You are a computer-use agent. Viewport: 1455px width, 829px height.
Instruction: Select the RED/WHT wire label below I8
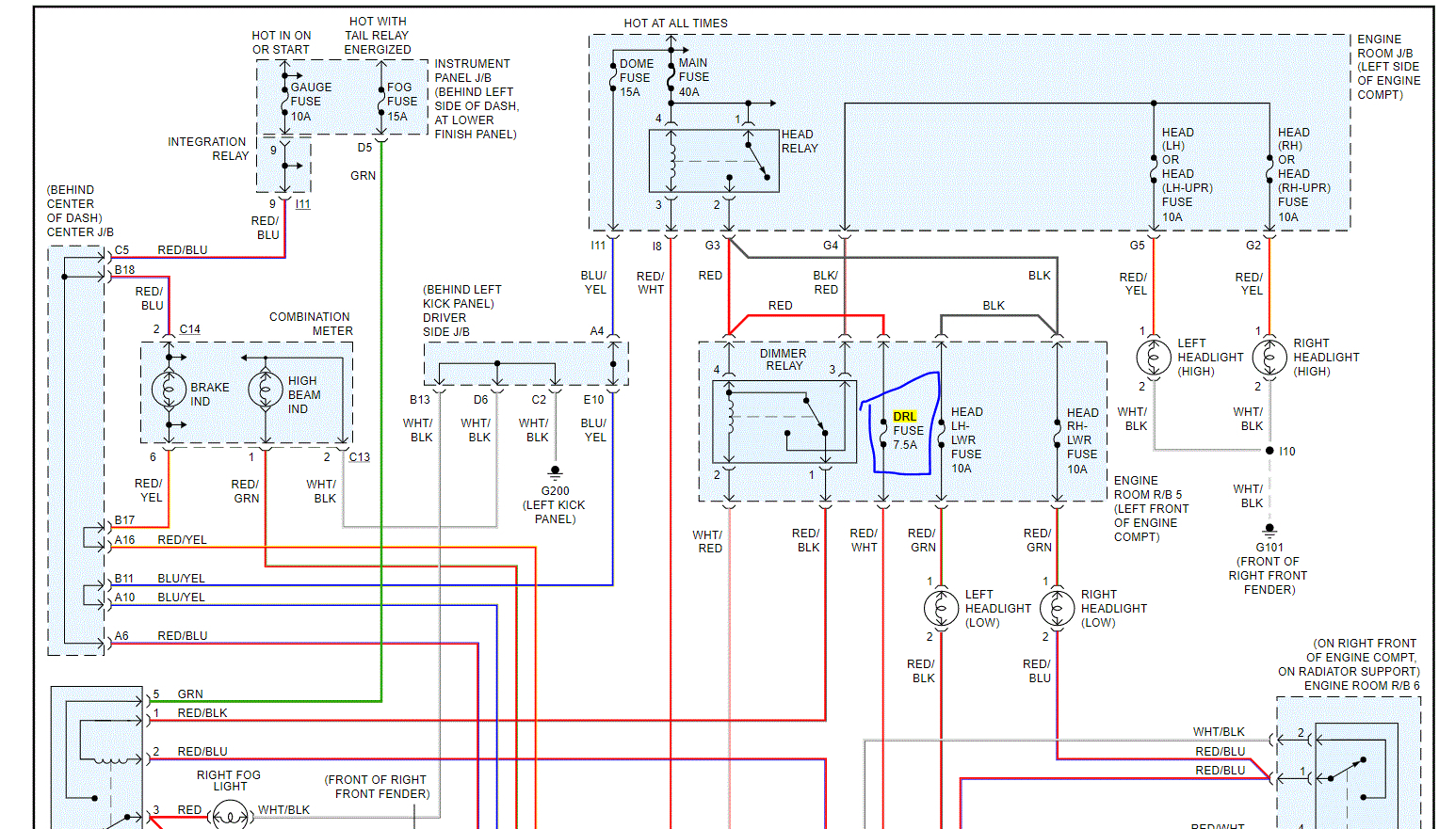coord(651,283)
